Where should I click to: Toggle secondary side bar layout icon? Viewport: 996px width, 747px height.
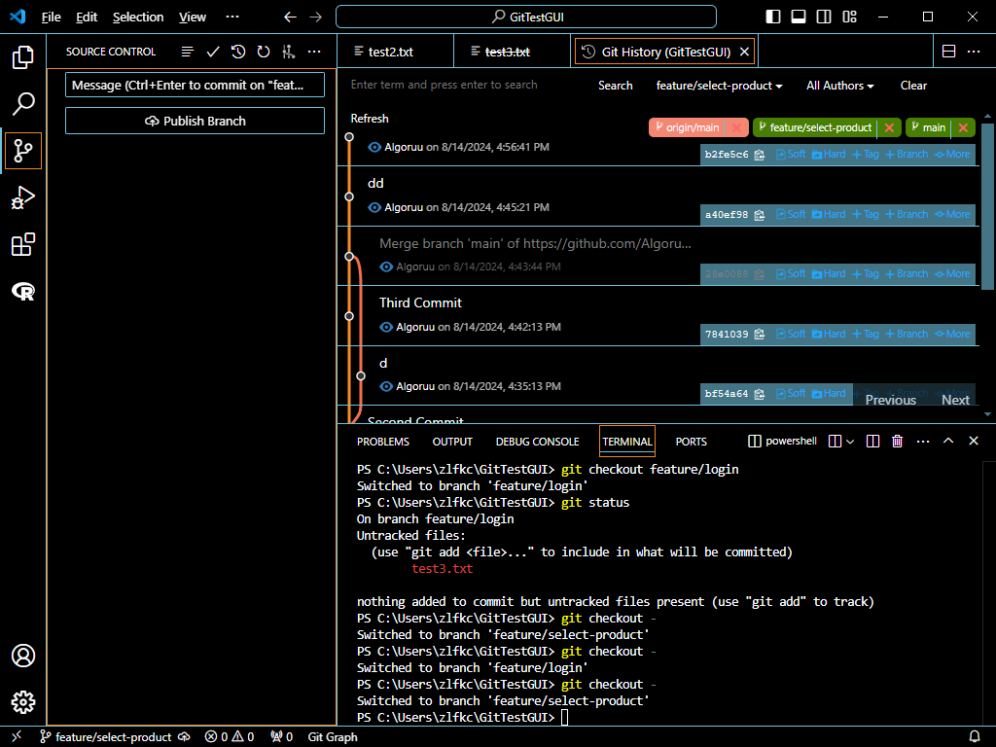click(x=824, y=18)
